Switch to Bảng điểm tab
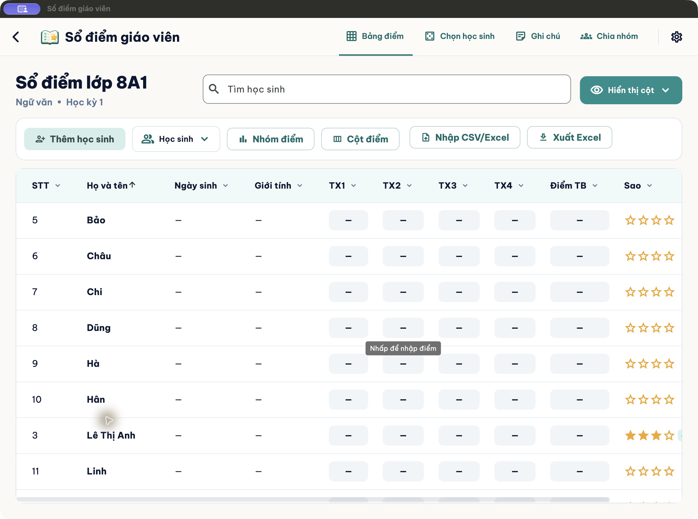This screenshot has height=519, width=698. (x=375, y=36)
